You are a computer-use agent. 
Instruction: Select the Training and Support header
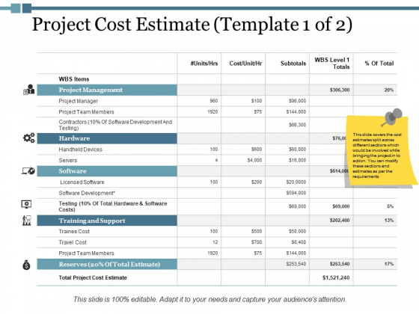[107, 221]
